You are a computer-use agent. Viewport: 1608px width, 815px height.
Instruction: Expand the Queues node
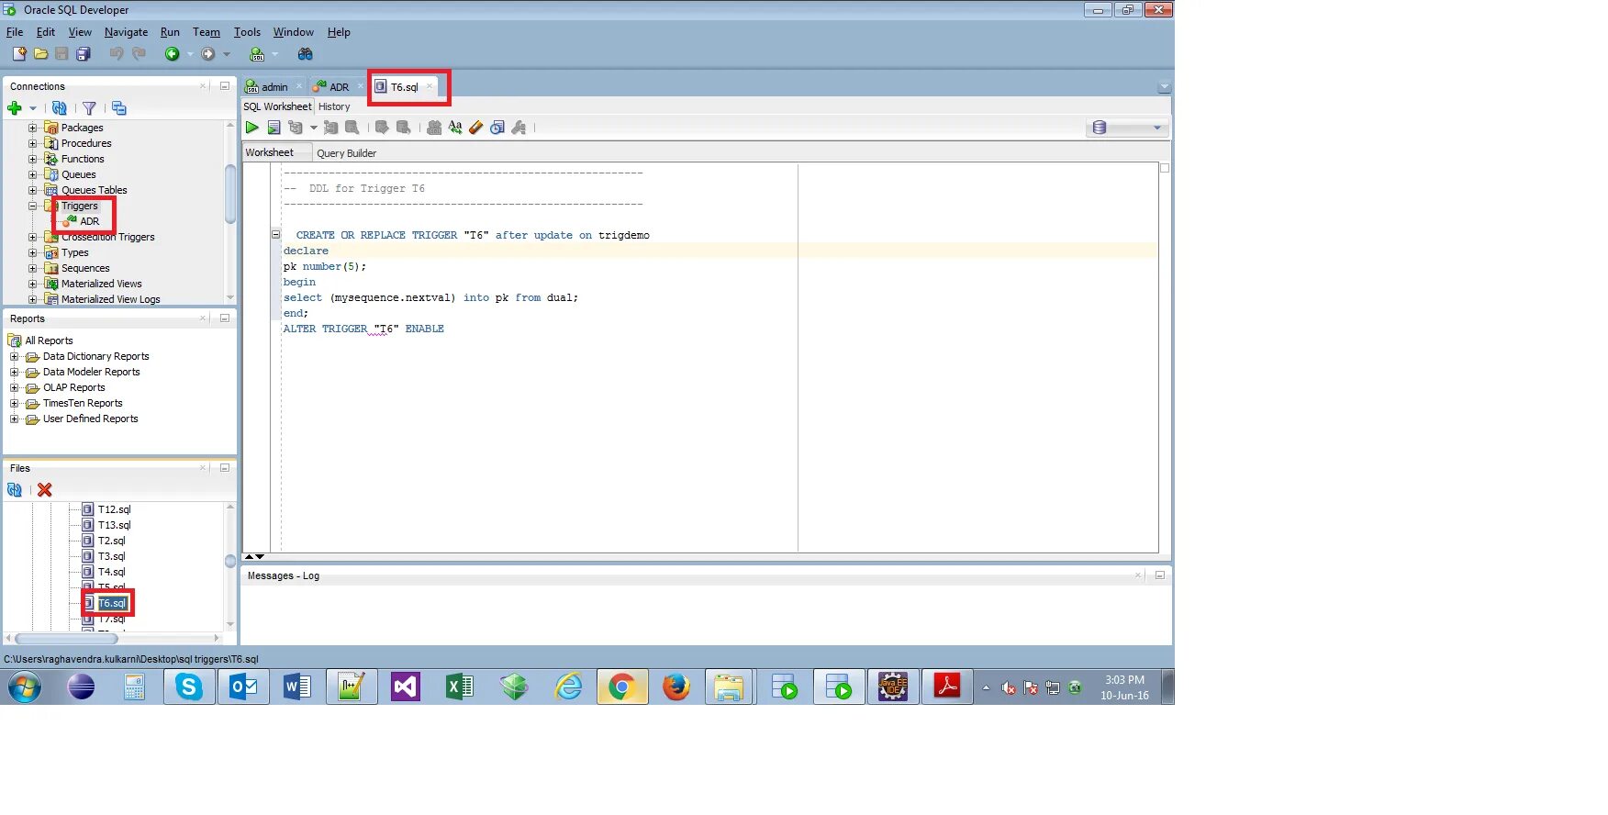pyautogui.click(x=33, y=174)
